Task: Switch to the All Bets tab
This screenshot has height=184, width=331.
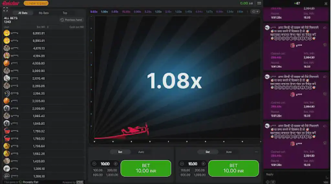Action: coord(23,13)
